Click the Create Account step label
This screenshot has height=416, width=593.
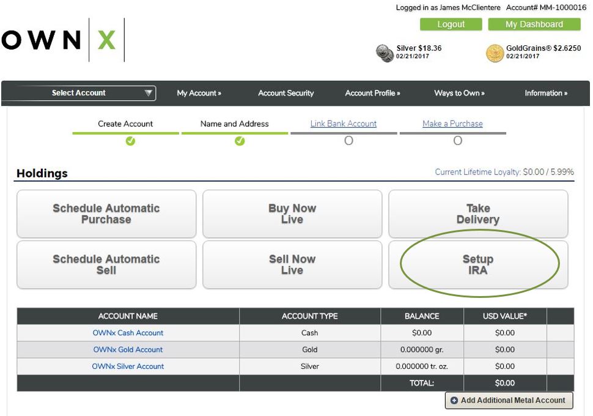[125, 124]
